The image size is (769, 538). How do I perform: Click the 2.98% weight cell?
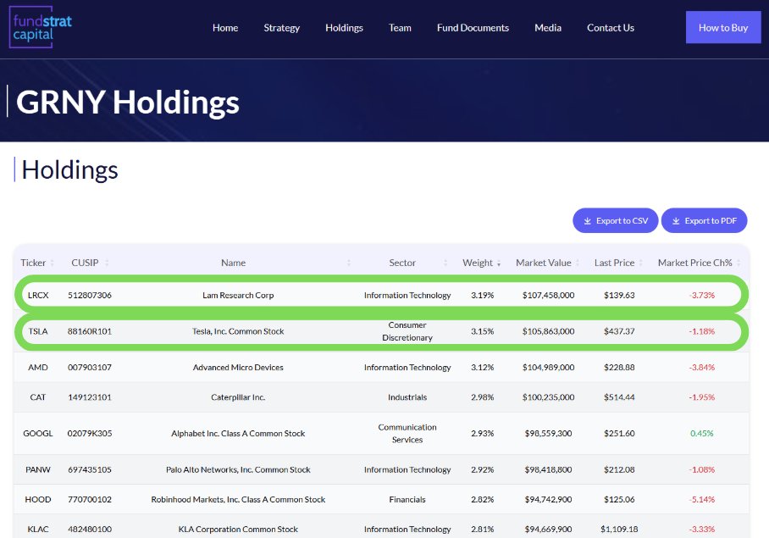tap(482, 397)
